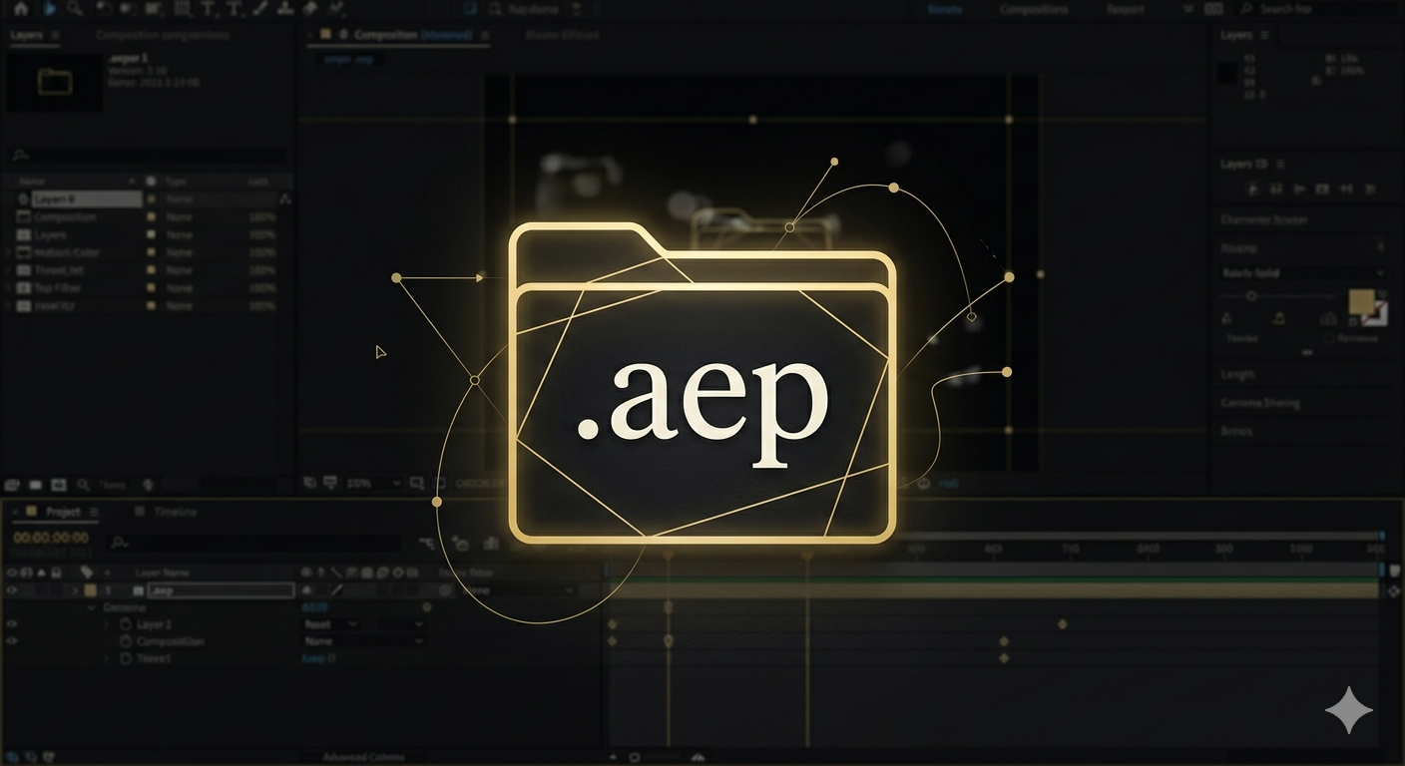Select the second Type (T) tool

point(234,9)
